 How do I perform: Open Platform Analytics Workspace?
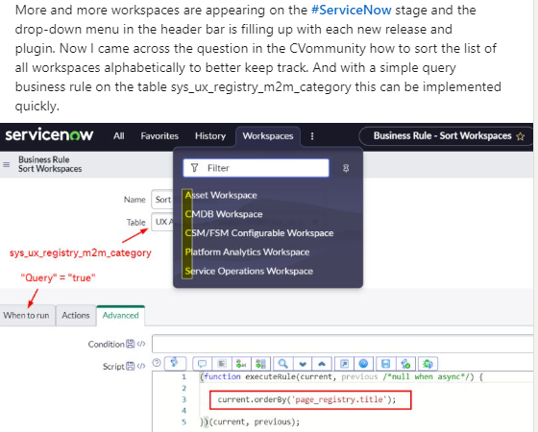[x=247, y=252]
